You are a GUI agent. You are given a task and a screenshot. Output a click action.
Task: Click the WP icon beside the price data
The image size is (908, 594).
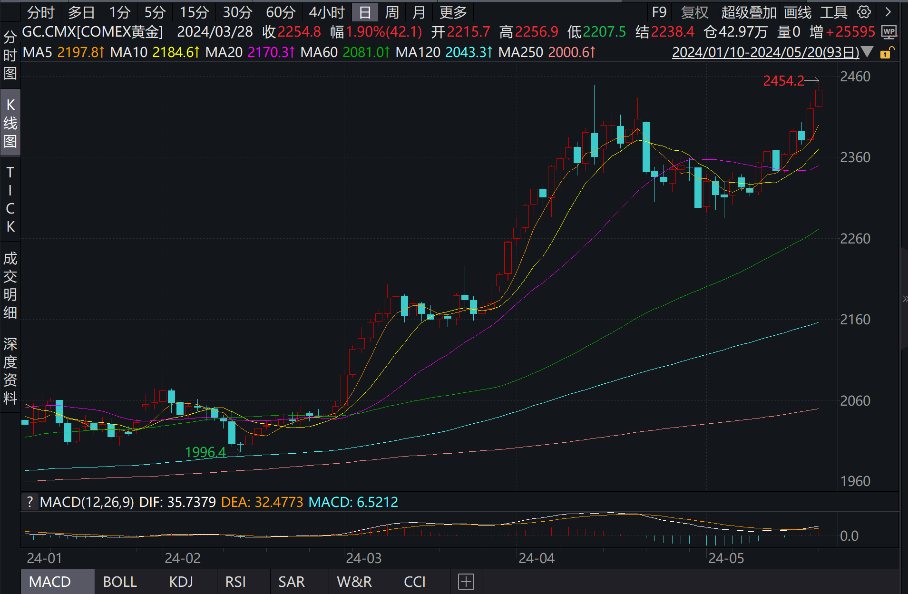pos(888,32)
